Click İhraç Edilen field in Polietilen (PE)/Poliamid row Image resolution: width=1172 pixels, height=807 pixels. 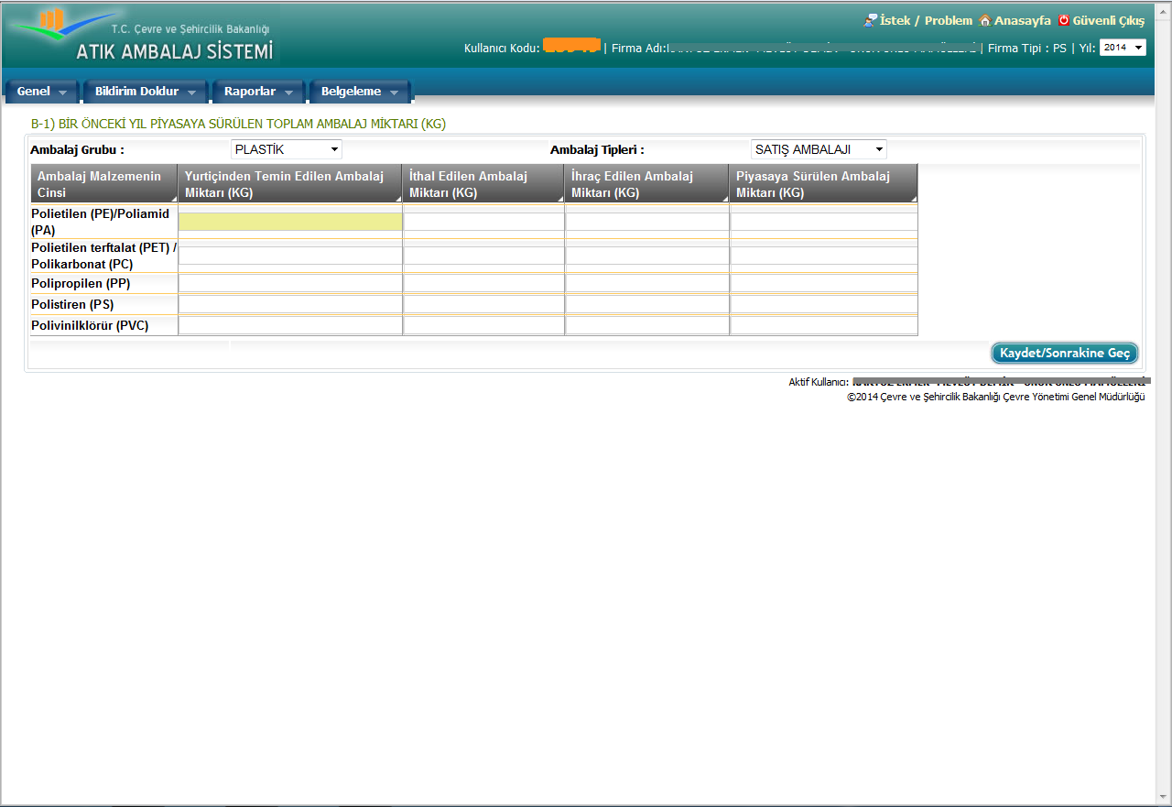tap(647, 222)
